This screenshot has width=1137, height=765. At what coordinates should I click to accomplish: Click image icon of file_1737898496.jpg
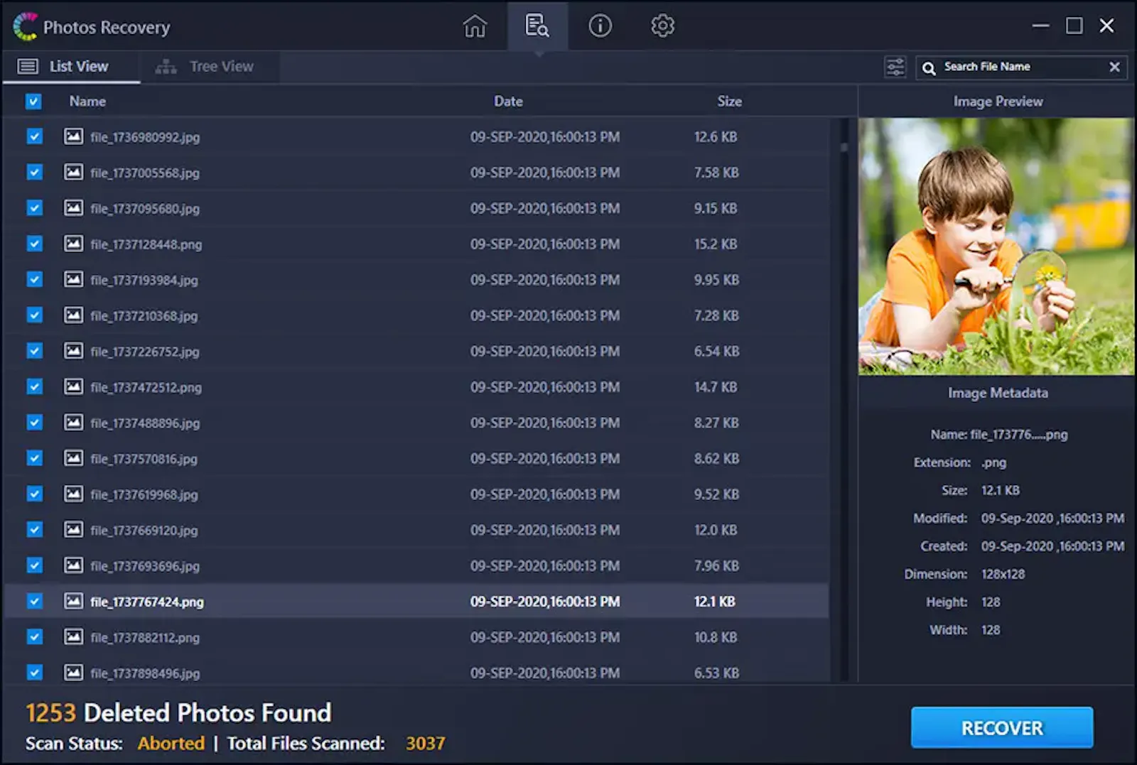(x=73, y=673)
